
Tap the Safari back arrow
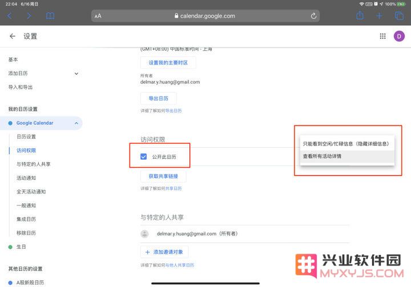10,16
